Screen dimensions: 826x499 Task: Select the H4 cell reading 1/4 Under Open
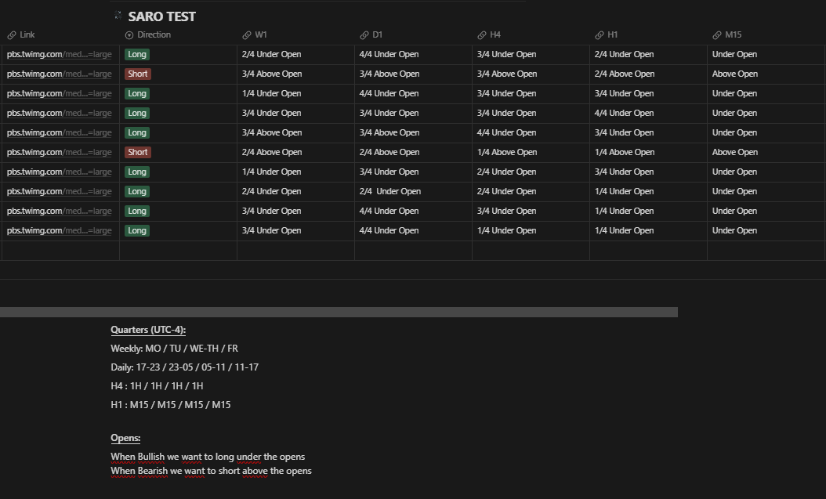pos(531,230)
